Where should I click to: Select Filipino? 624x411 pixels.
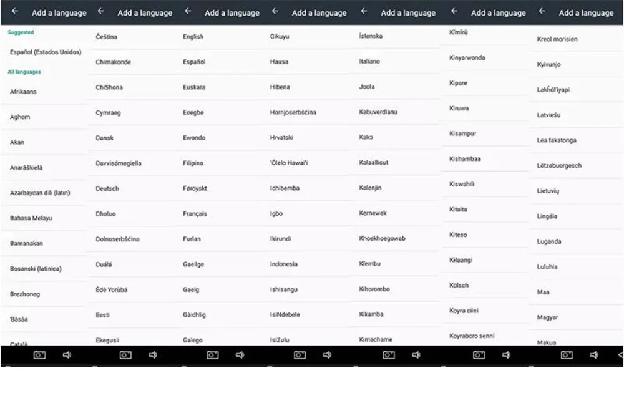point(218,163)
